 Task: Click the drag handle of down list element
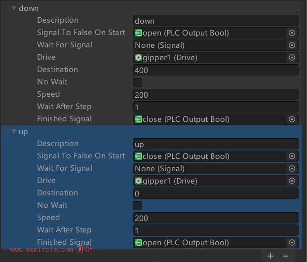point(7,8)
